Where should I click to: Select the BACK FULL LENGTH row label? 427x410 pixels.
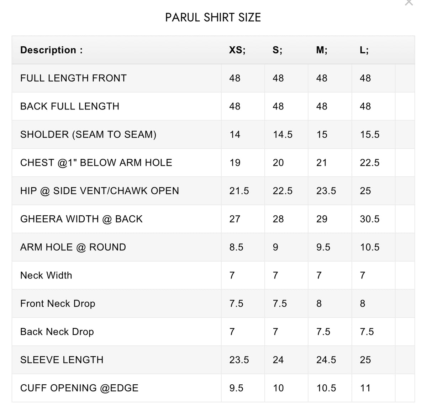[70, 106]
